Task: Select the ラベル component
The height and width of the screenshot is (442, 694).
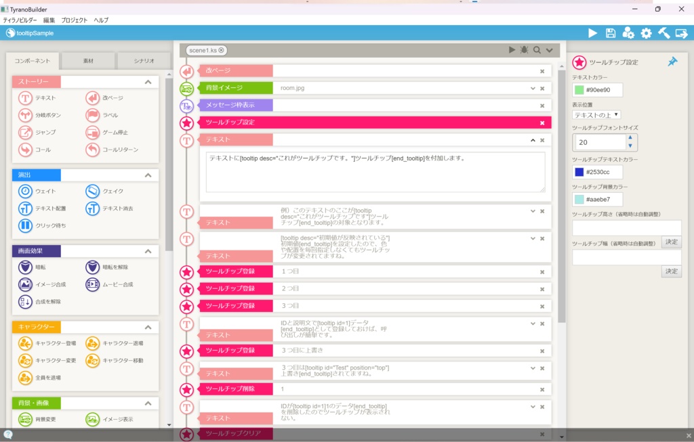Action: pyautogui.click(x=102, y=115)
